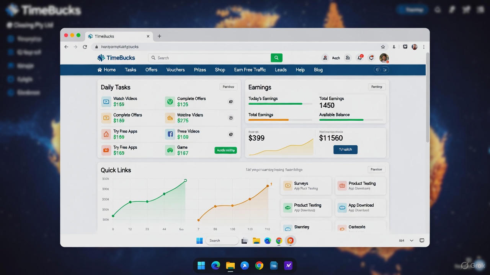Focus the TimeBucks site Search field

click(209, 58)
